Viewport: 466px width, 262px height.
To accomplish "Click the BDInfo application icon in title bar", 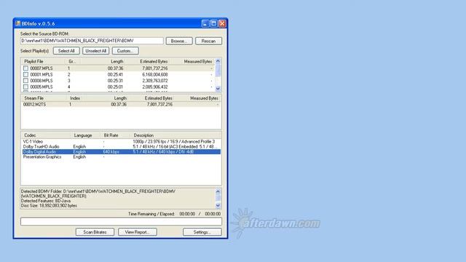I will (x=17, y=23).
